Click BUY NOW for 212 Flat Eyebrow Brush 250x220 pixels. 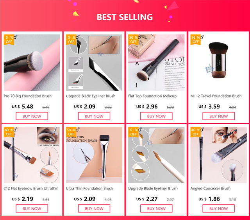click(x=32, y=209)
